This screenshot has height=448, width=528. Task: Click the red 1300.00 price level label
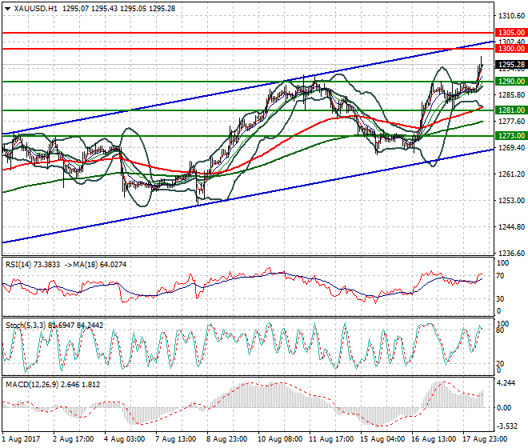[511, 49]
